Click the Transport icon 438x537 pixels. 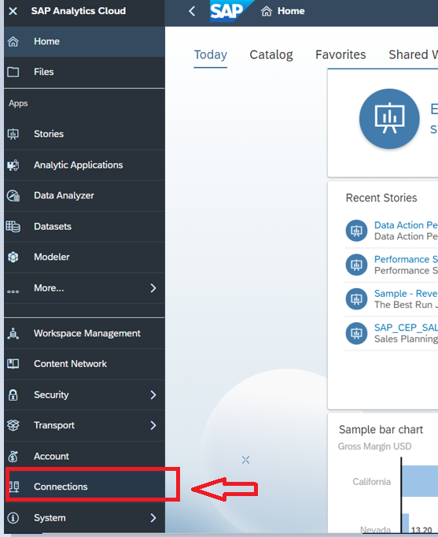coord(13,425)
